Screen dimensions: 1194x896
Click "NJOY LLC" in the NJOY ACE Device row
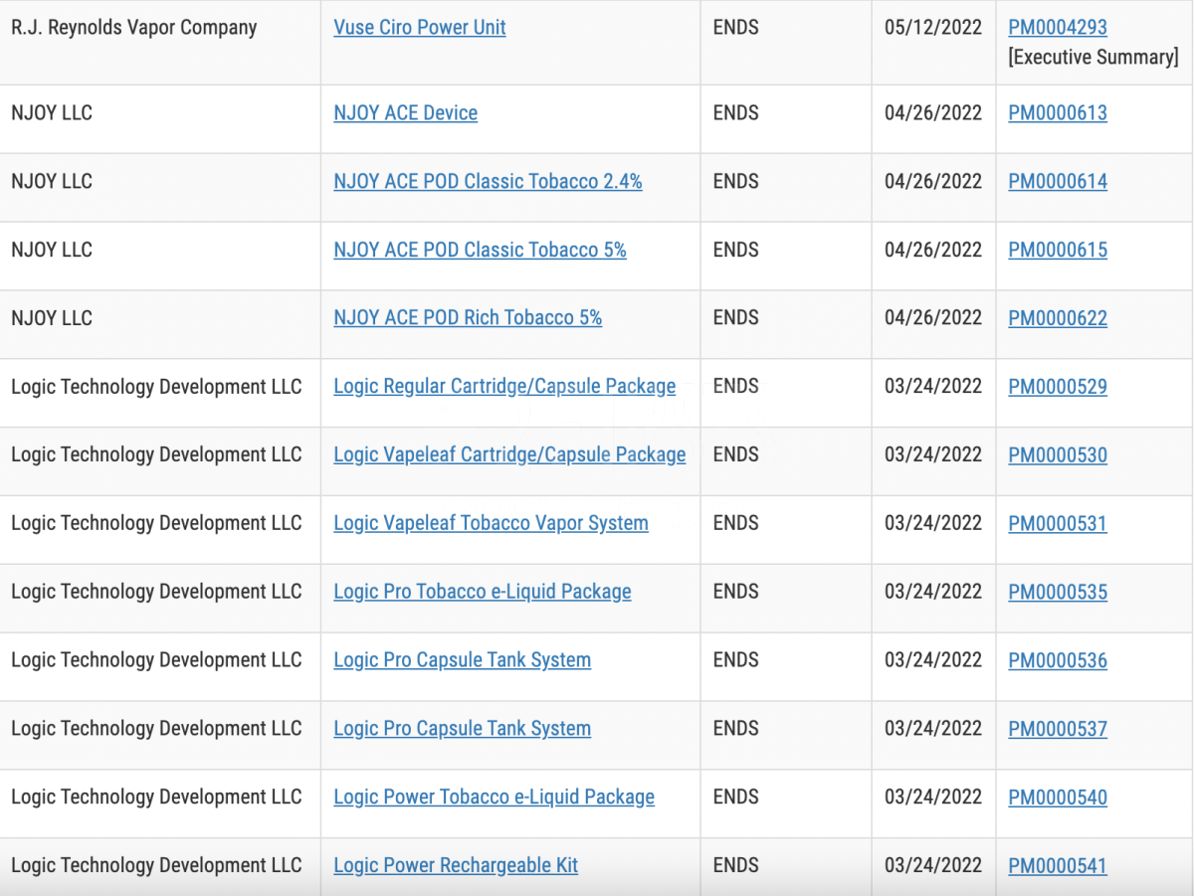pyautogui.click(x=52, y=113)
